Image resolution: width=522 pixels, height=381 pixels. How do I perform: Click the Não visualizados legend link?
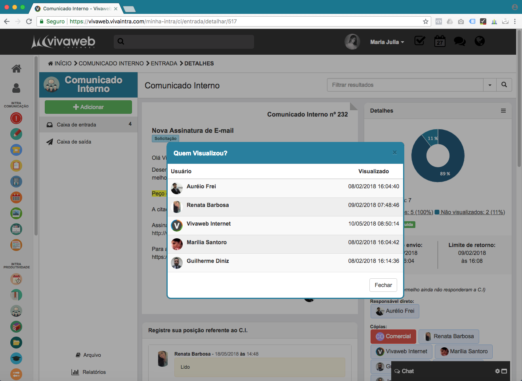tap(472, 212)
